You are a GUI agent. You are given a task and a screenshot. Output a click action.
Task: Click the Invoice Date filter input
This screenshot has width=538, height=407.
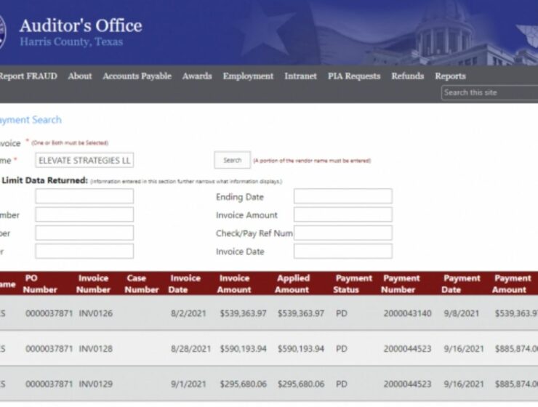[342, 251]
